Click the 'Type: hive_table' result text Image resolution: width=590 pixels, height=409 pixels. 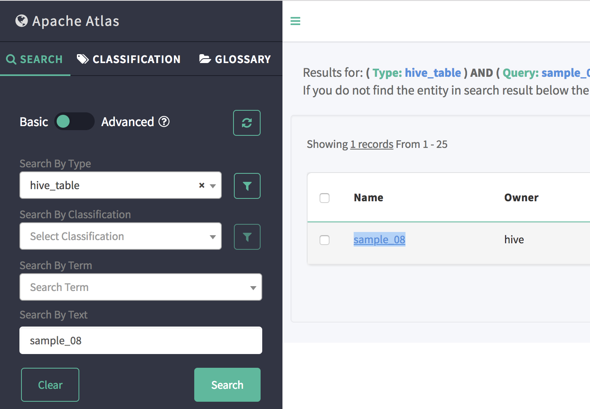417,73
